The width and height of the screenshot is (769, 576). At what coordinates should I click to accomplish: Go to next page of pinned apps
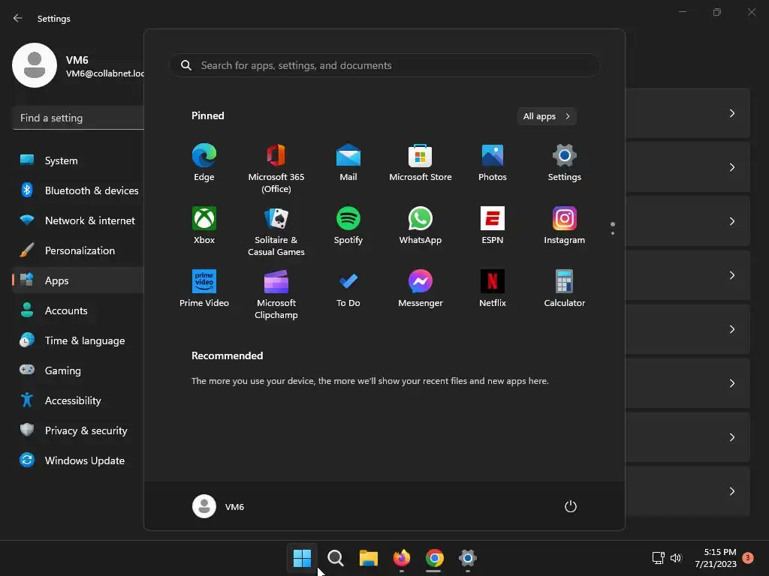pos(613,233)
